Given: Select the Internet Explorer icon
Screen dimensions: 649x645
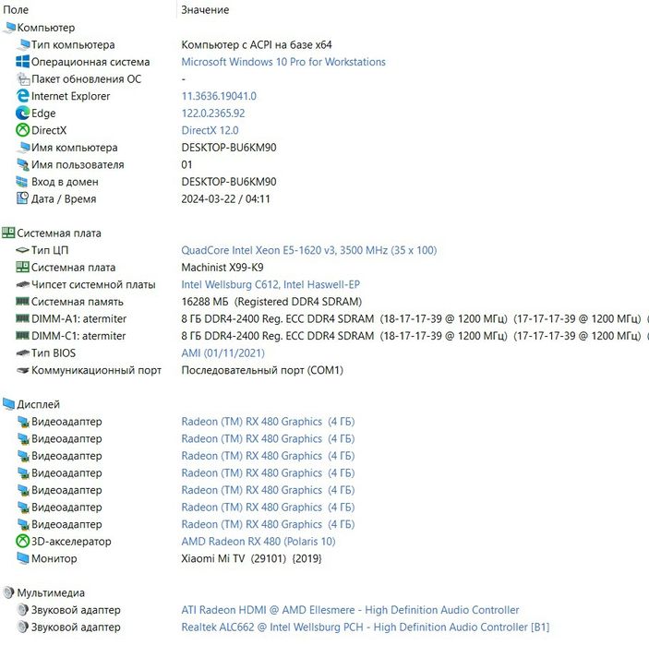Looking at the screenshot, I should point(22,96).
